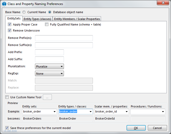Click the Cancel button
Screen dimensions: 171x134
157,128
